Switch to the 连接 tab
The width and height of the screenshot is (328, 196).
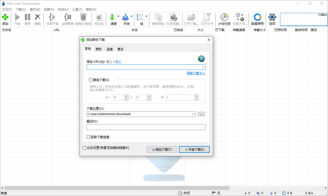pos(110,49)
